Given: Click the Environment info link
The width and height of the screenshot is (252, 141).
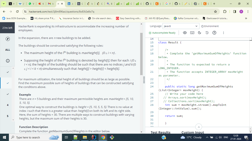Looking at the screenshot, I should [x=210, y=26].
